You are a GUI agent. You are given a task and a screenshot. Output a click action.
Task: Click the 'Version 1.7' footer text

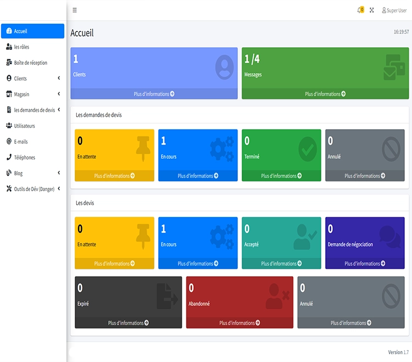point(398,352)
